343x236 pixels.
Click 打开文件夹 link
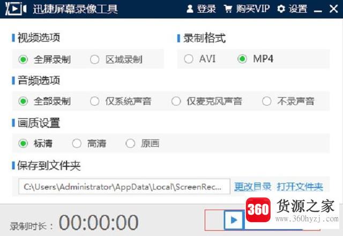300,187
